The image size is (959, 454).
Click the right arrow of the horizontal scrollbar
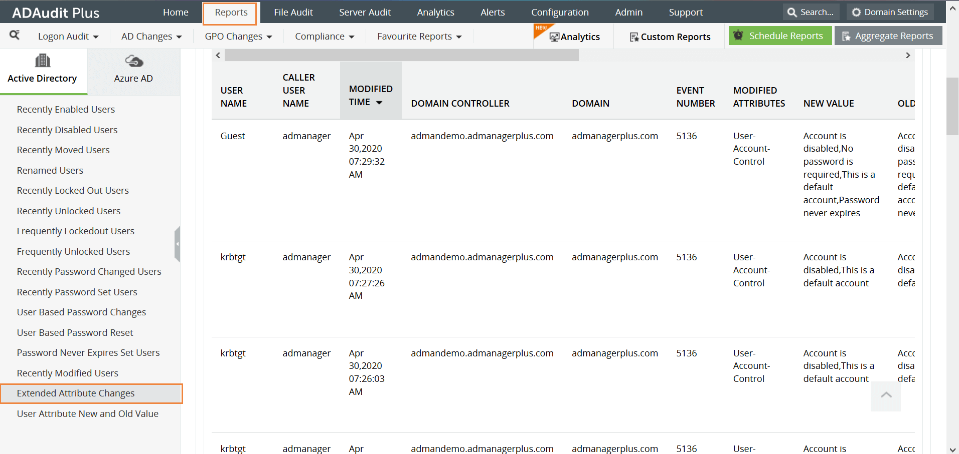coord(908,56)
